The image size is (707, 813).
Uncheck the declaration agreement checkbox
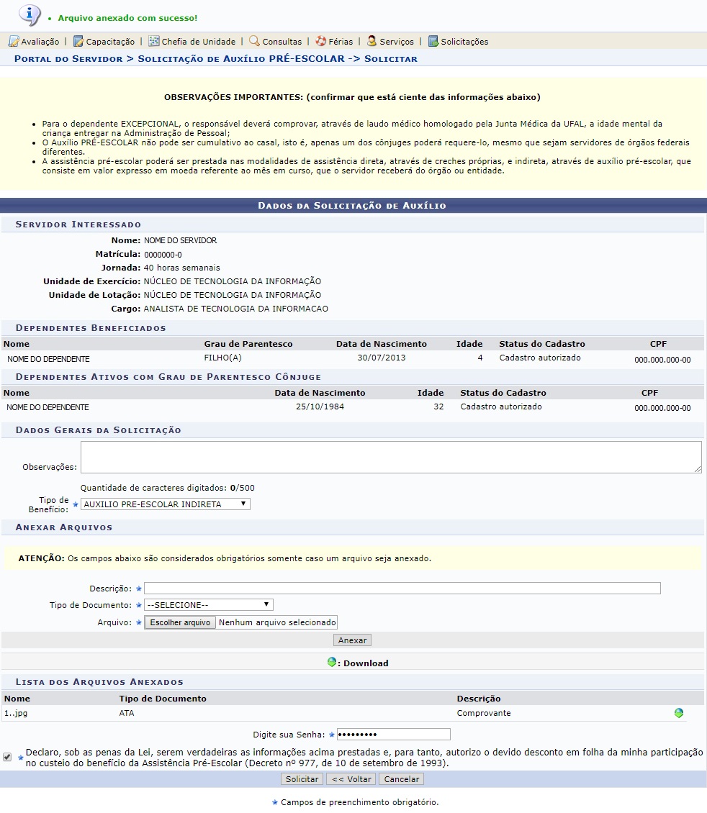coord(7,757)
